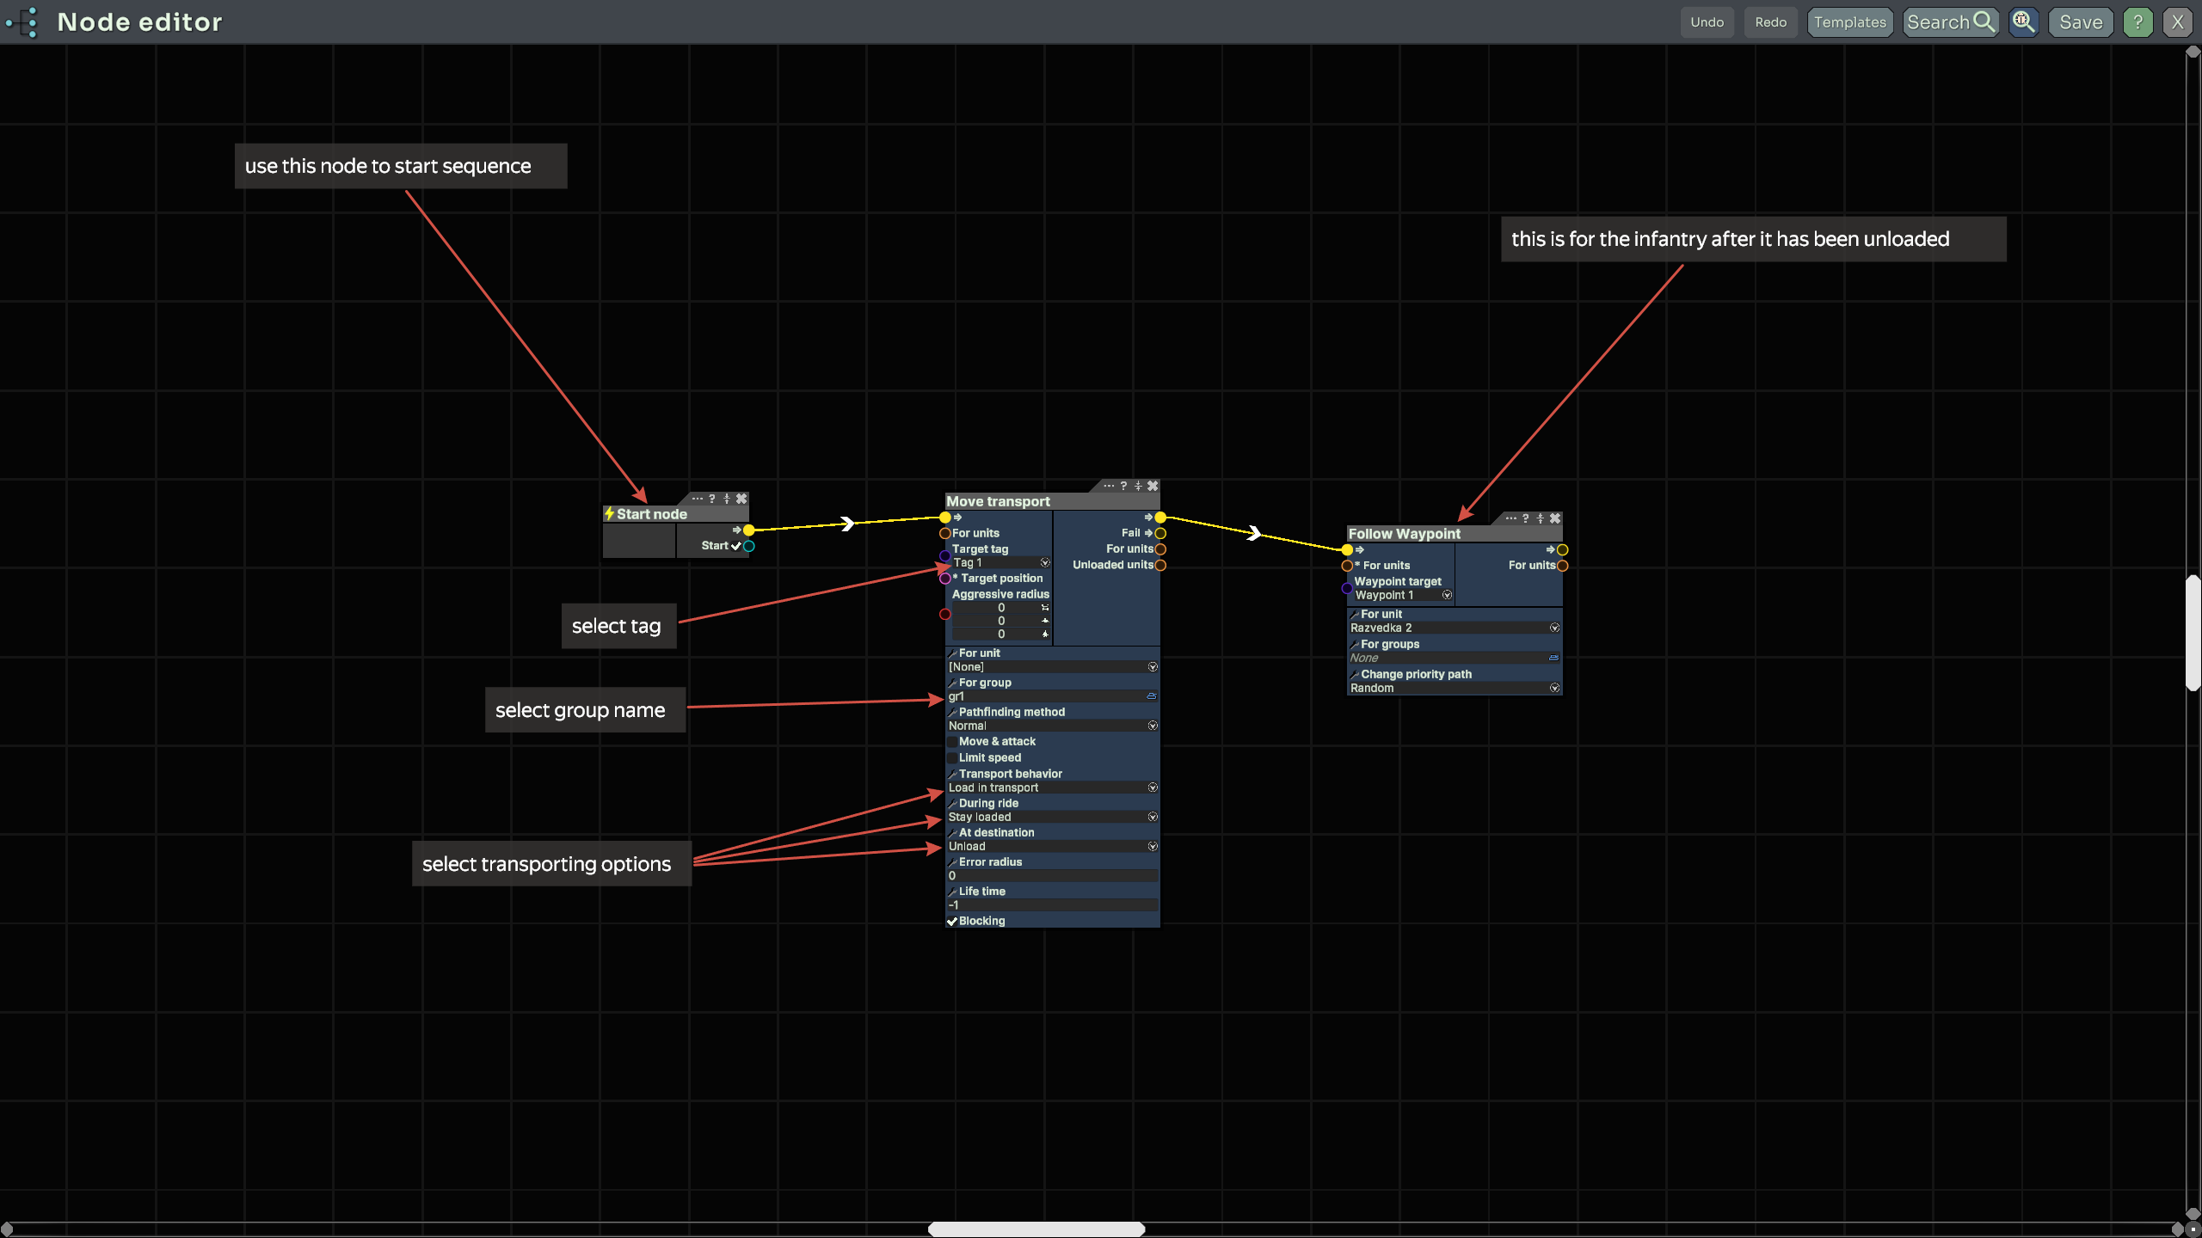
Task: Click the horizontal scrollbar thumb
Action: tap(1036, 1229)
